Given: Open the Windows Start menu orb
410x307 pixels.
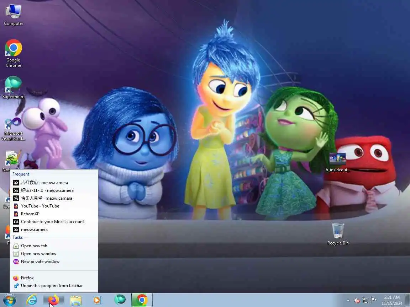Looking at the screenshot, I should tap(9, 300).
